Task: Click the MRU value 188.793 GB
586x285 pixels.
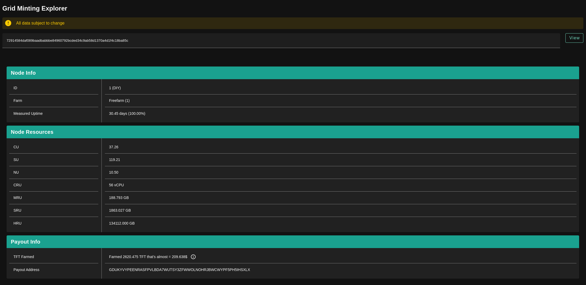Action: coord(119,198)
